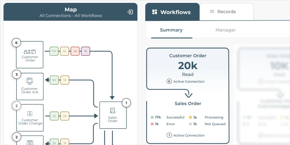The width and height of the screenshot is (290, 145).
Task: Switch to the Records tab
Action: tap(227, 12)
